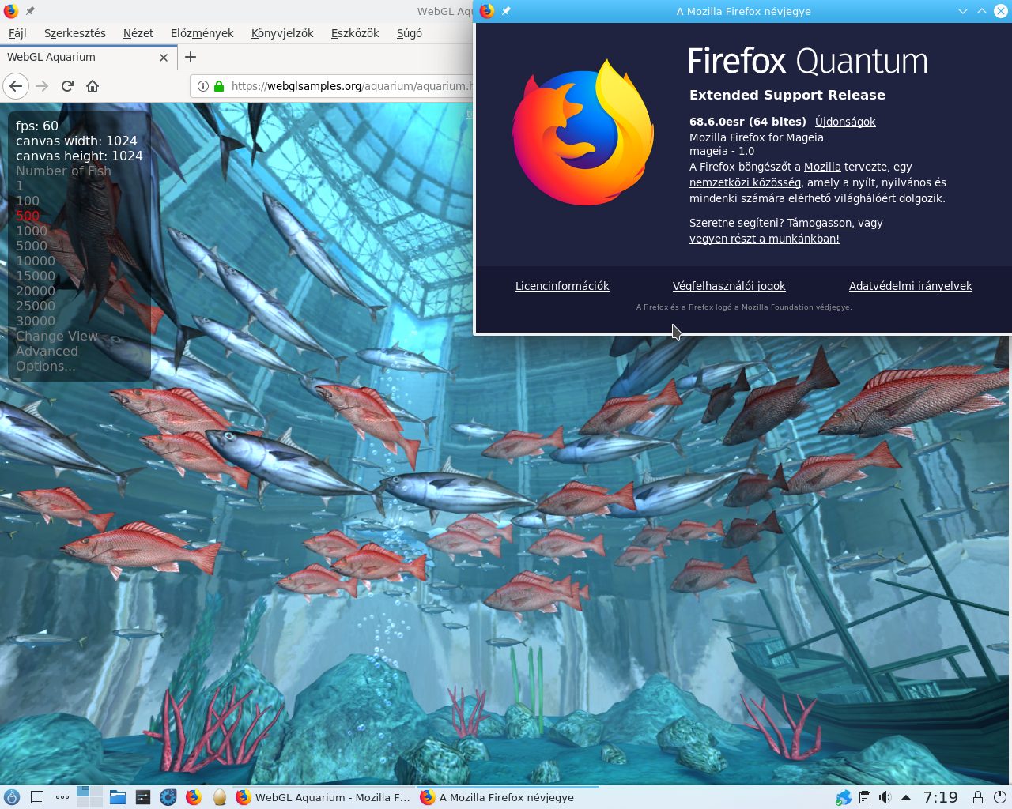Click the forward navigation arrow

tap(42, 86)
